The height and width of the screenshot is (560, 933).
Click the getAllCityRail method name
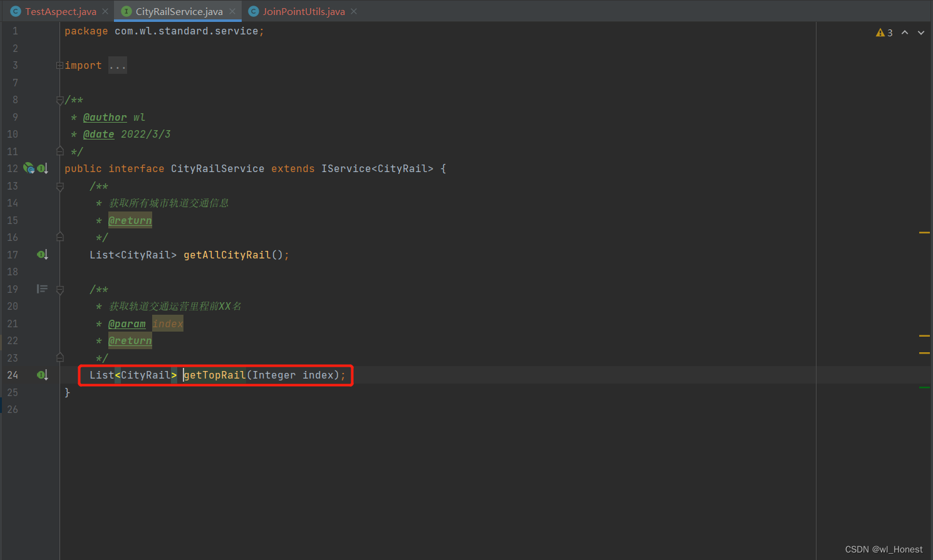coord(227,255)
